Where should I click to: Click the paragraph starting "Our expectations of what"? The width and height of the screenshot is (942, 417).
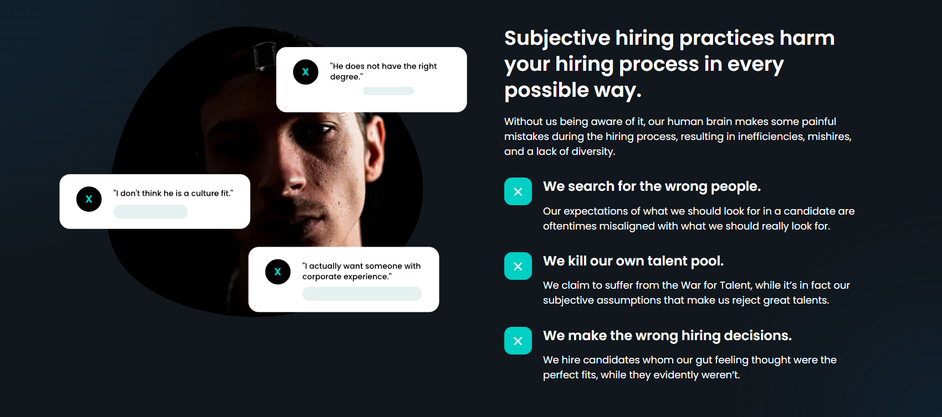[x=698, y=218]
